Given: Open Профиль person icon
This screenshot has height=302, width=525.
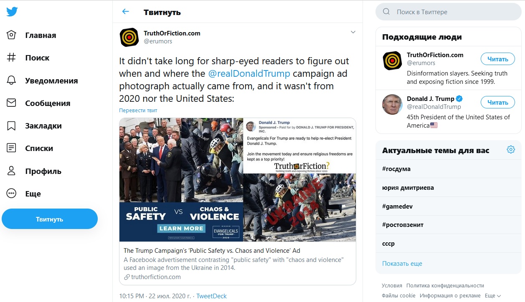Looking at the screenshot, I should [12, 171].
